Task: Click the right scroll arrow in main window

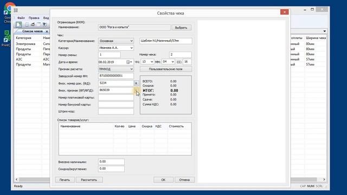Action: pos(324,179)
